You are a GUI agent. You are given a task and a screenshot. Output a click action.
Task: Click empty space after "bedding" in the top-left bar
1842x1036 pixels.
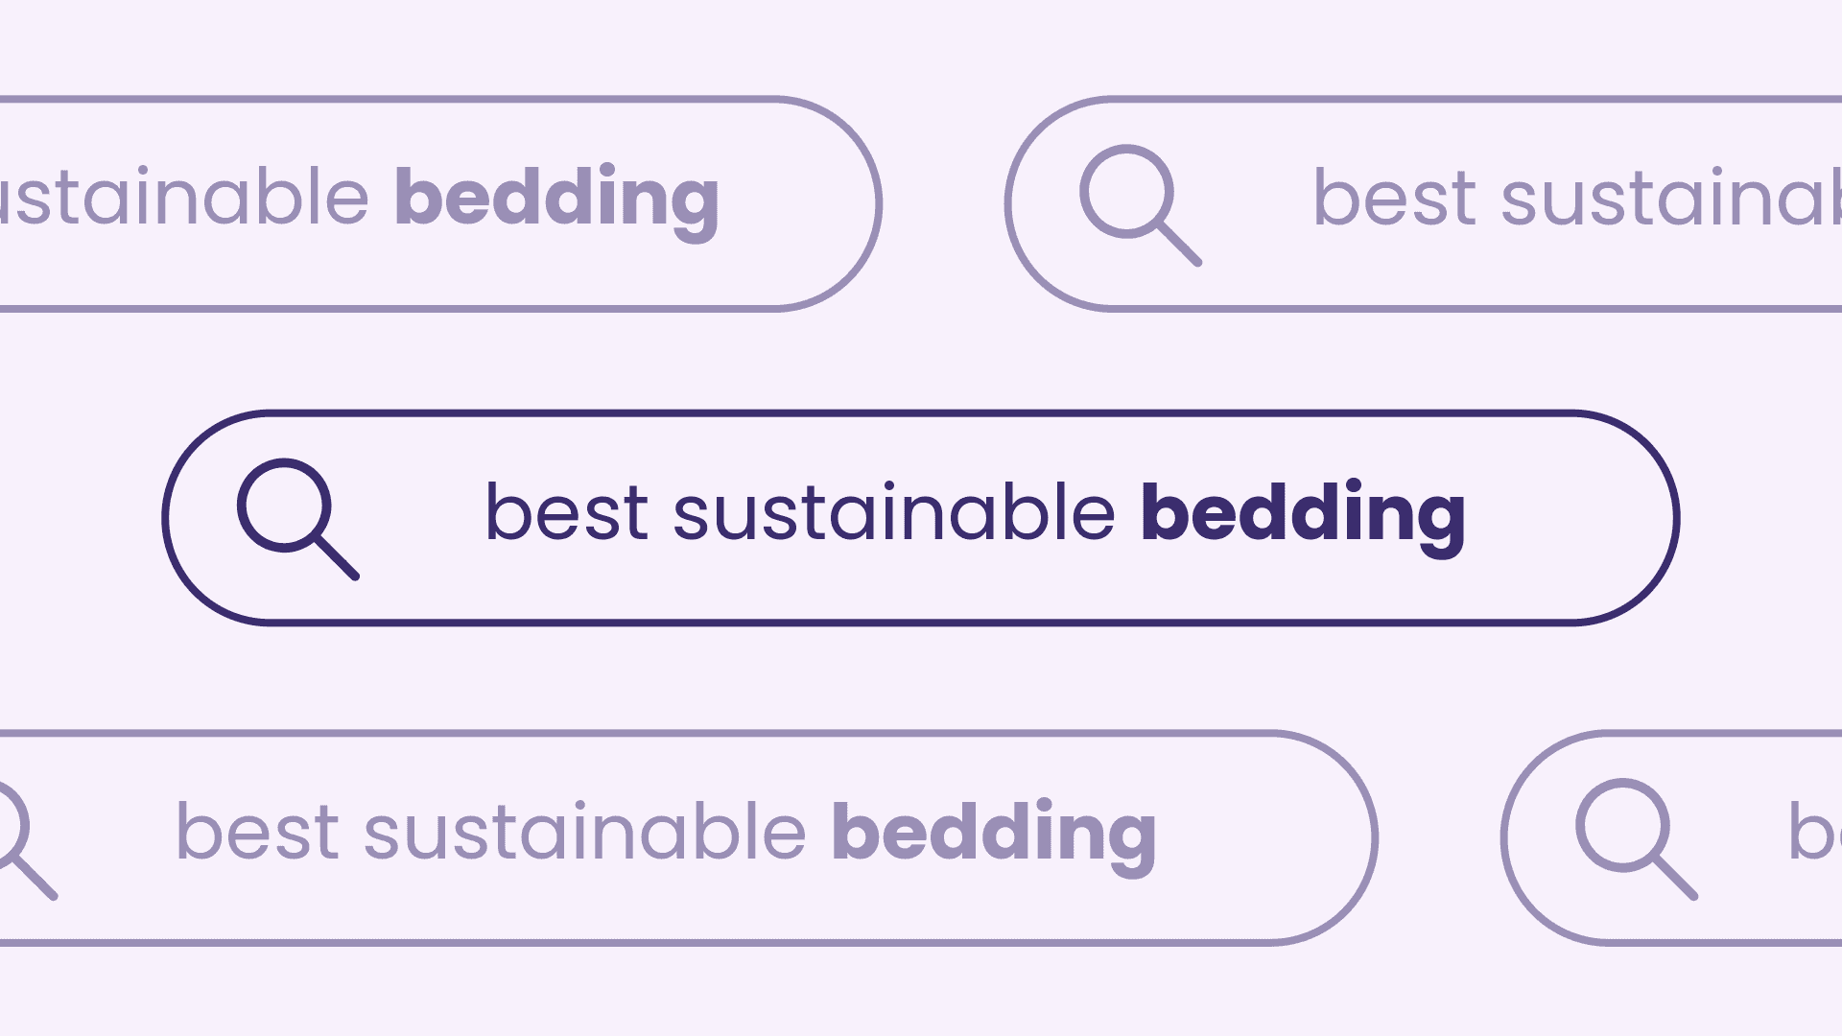click(796, 203)
